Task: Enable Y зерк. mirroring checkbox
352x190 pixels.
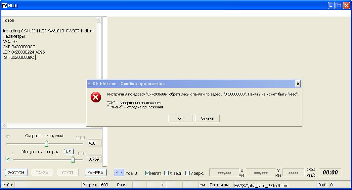Action: click(x=188, y=173)
